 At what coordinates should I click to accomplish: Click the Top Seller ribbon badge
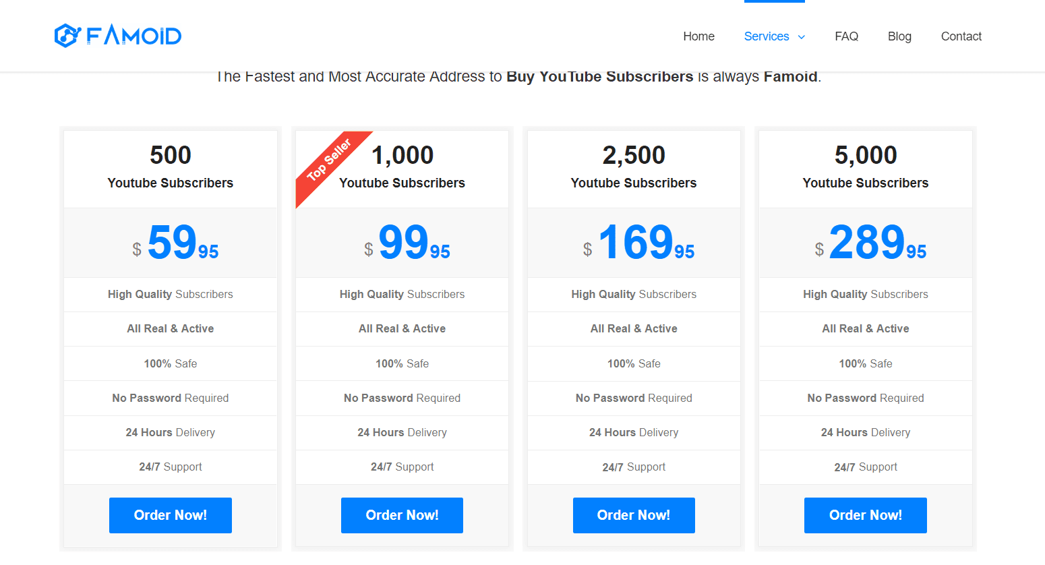click(328, 160)
